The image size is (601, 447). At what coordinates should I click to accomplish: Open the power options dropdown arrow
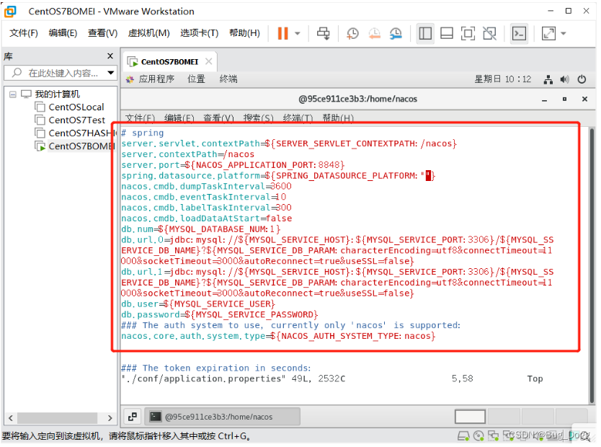[298, 34]
